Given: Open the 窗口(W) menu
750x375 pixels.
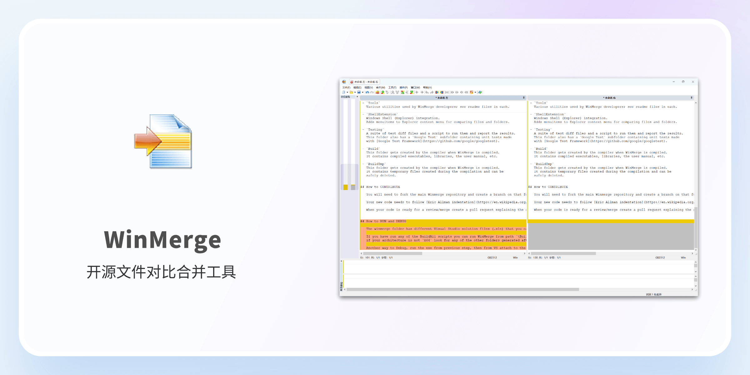Looking at the screenshot, I should pos(415,88).
